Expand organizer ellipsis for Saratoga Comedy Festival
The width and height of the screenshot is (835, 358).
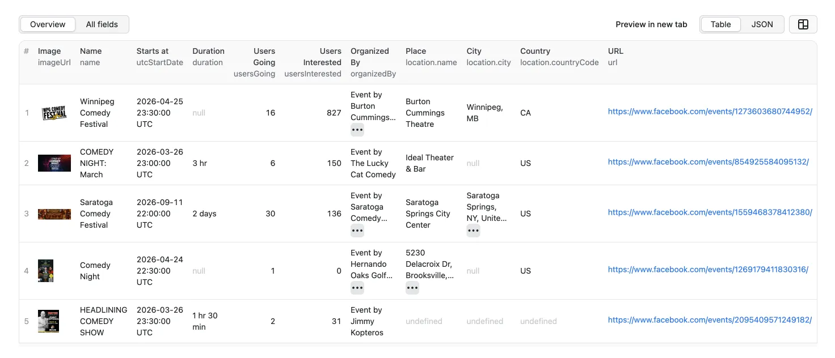pyautogui.click(x=357, y=230)
